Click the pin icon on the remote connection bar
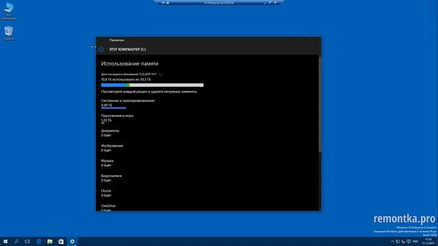This screenshot has height=246, width=438. click(x=163, y=3)
